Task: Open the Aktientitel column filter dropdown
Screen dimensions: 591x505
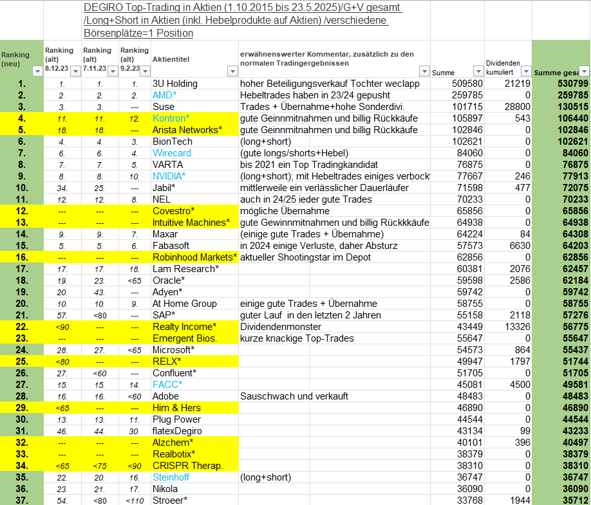Action: pyautogui.click(x=232, y=71)
